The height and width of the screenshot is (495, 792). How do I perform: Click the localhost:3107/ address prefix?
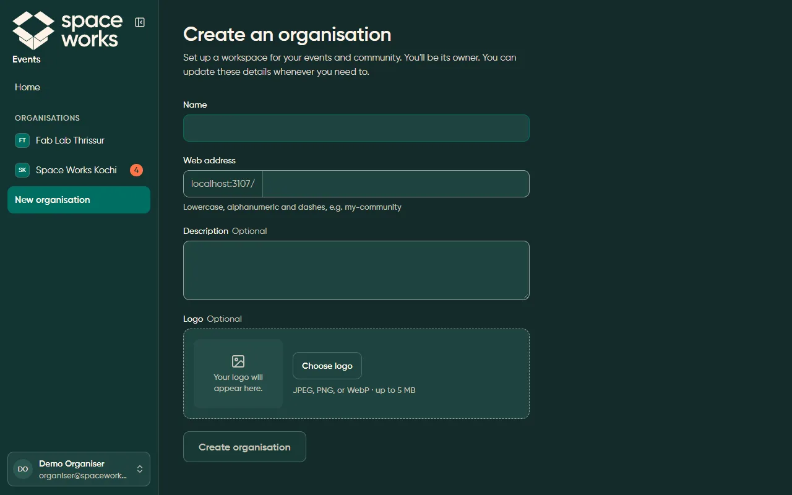[223, 184]
